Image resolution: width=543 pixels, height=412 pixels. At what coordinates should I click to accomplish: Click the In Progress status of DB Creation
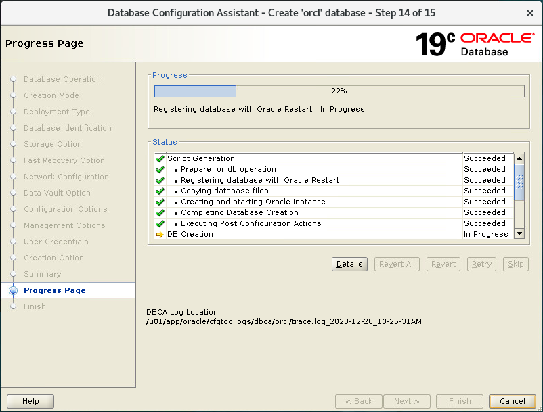click(486, 235)
